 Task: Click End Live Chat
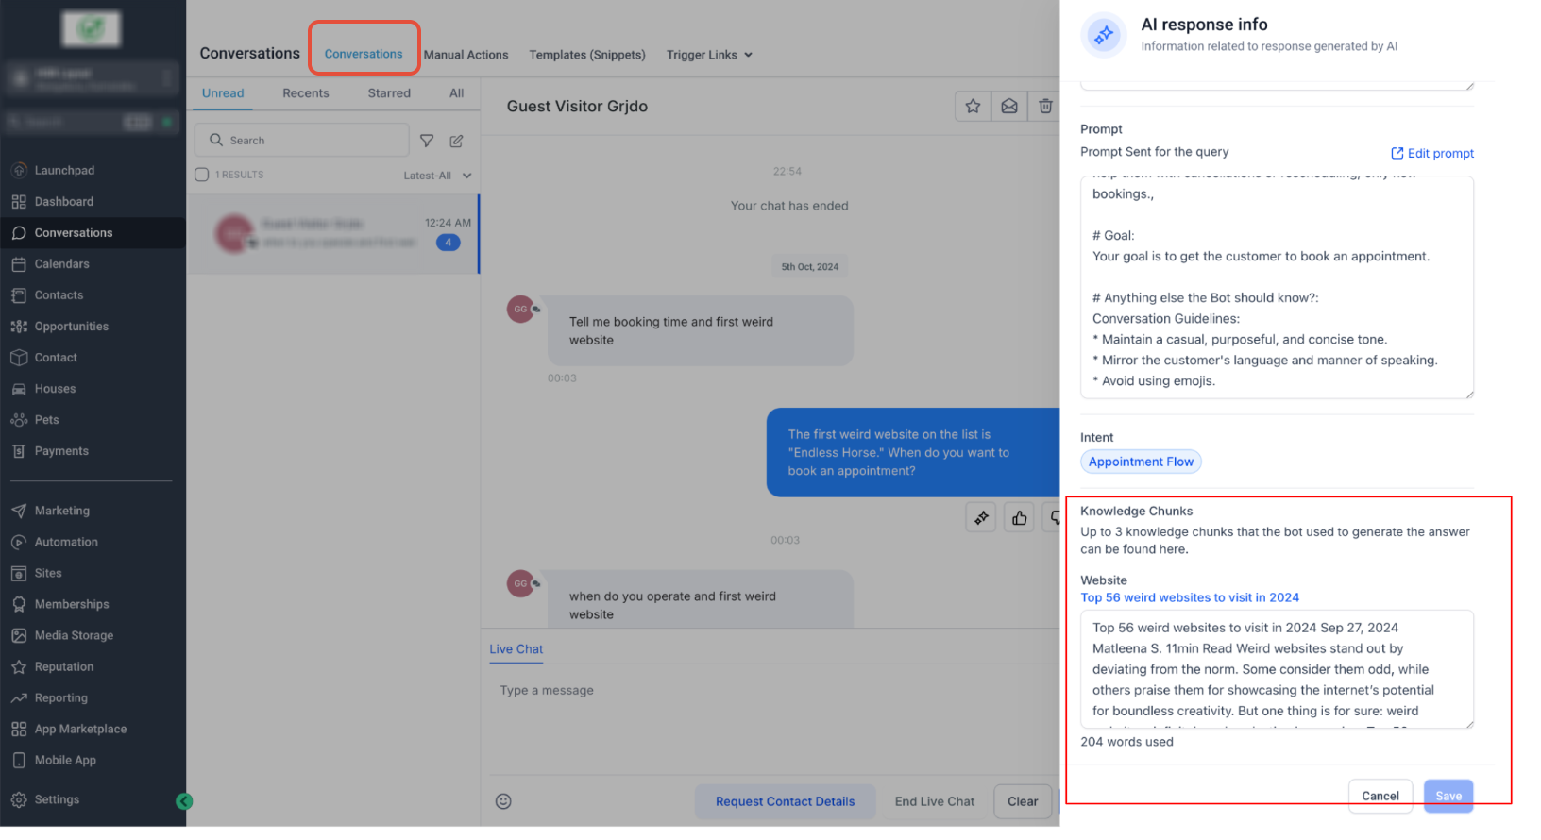click(x=935, y=801)
